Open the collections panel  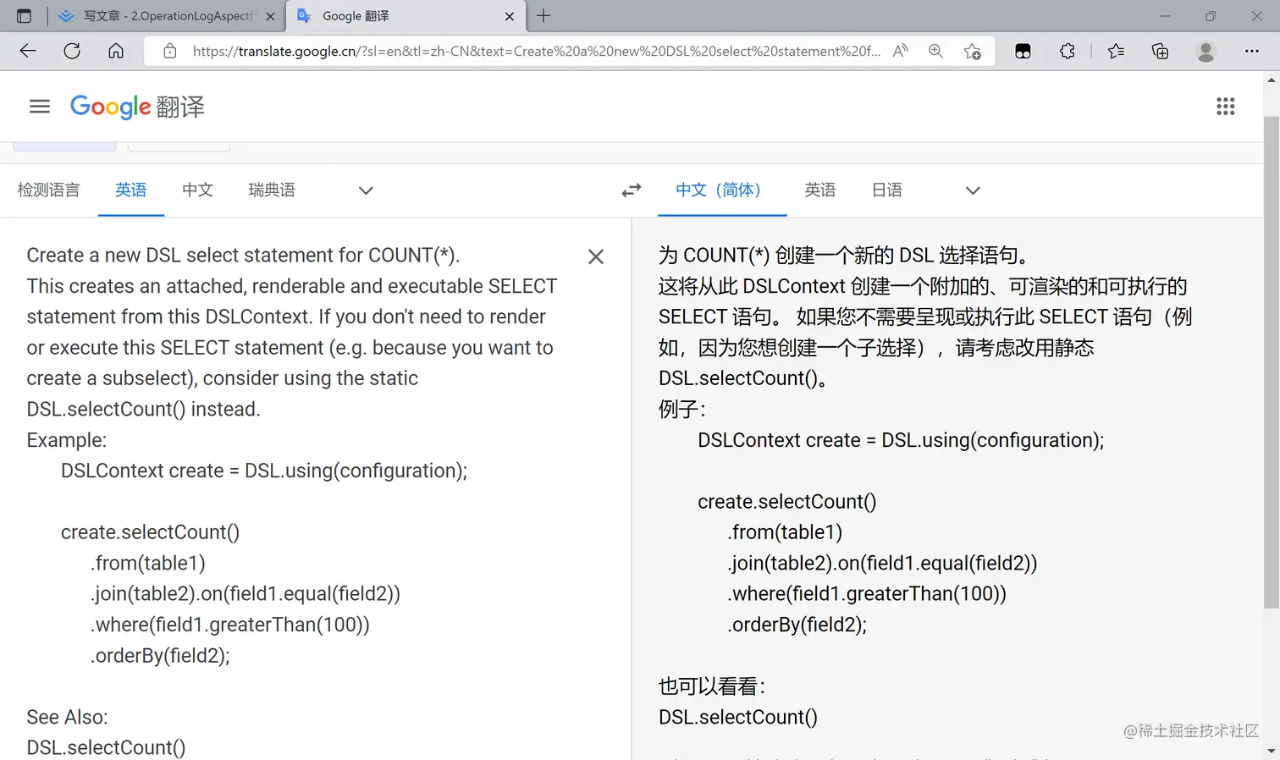pos(1161,51)
